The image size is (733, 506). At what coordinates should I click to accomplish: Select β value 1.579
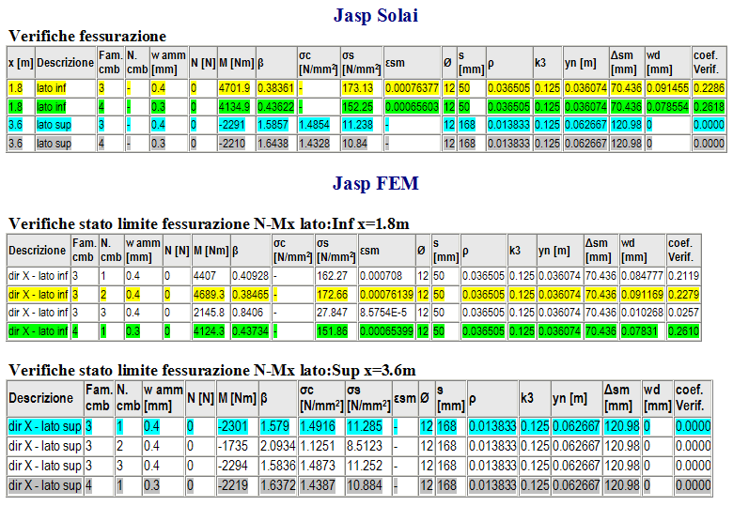[x=274, y=426]
